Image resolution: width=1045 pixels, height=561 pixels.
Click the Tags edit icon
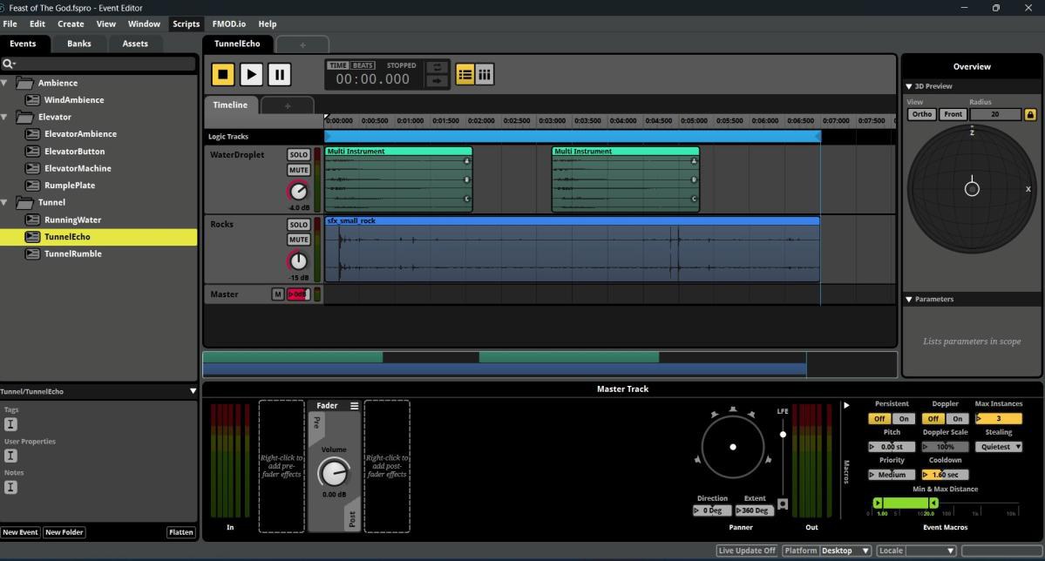10,424
